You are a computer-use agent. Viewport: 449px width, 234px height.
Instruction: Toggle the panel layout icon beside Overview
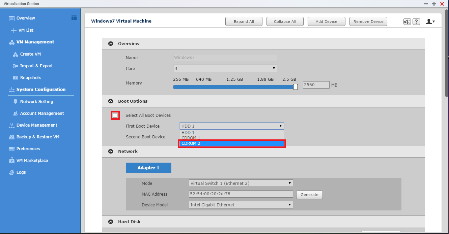click(x=74, y=18)
